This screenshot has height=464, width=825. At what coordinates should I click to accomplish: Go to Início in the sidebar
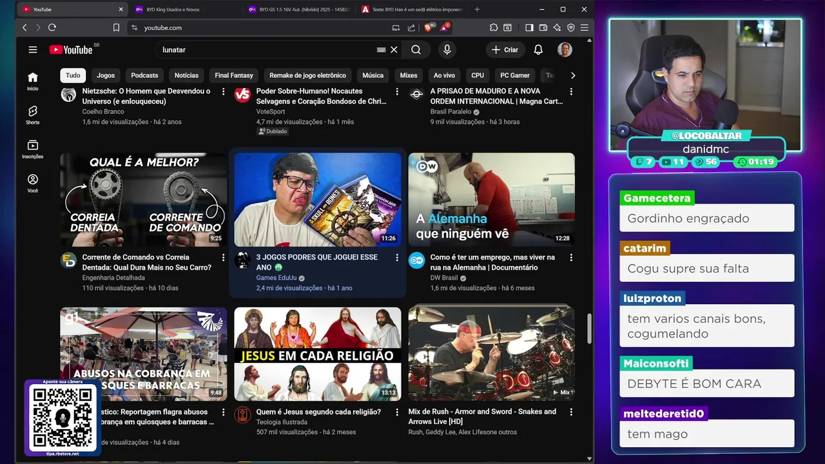(33, 81)
